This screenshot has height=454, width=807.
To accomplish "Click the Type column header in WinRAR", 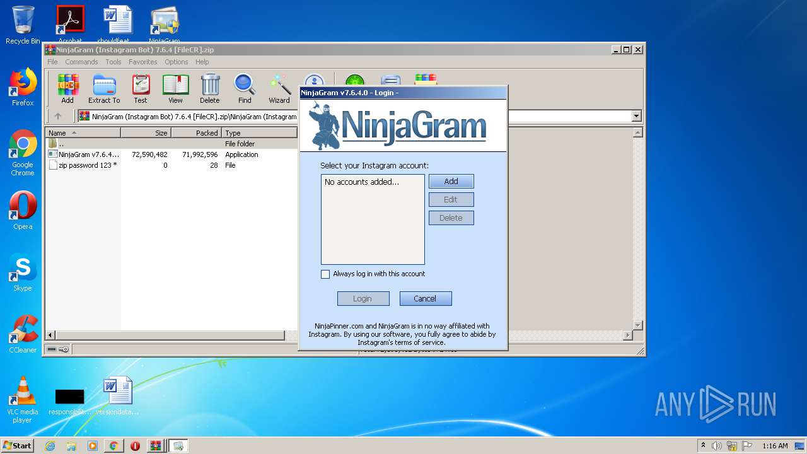I will tap(259, 133).
